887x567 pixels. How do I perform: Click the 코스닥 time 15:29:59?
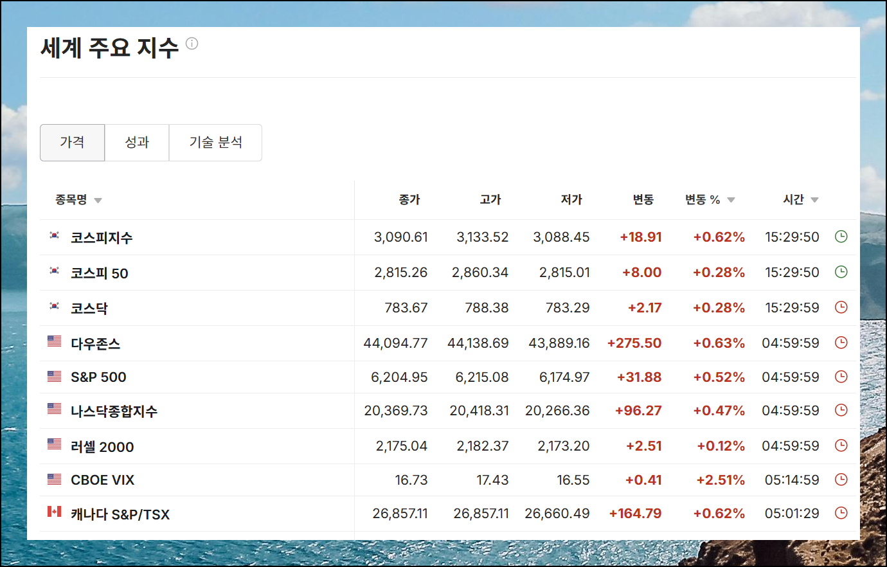click(792, 308)
